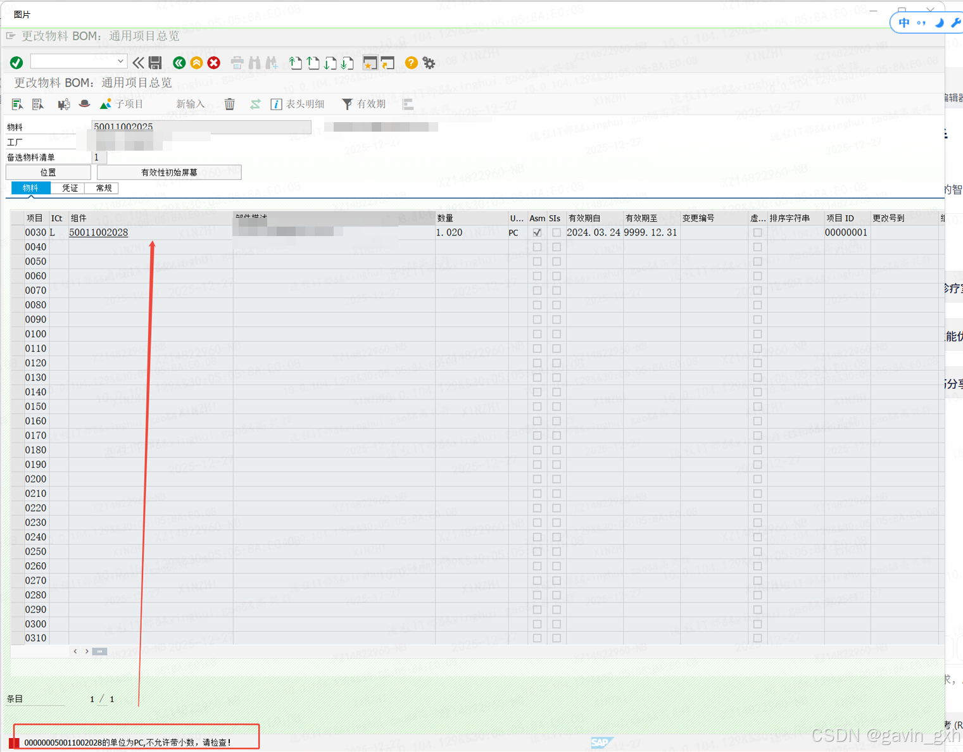Save the BOM changes

coord(155,62)
